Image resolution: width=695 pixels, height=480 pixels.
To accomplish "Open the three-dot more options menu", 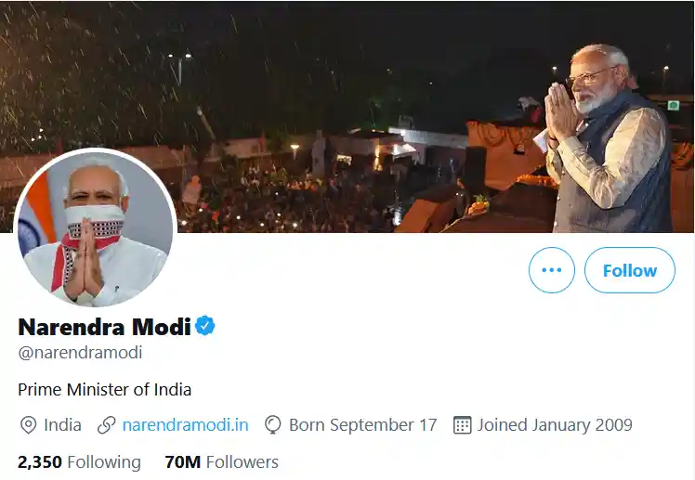I will click(552, 270).
